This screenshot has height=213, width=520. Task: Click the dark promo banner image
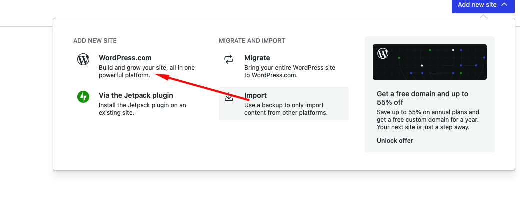pos(430,62)
